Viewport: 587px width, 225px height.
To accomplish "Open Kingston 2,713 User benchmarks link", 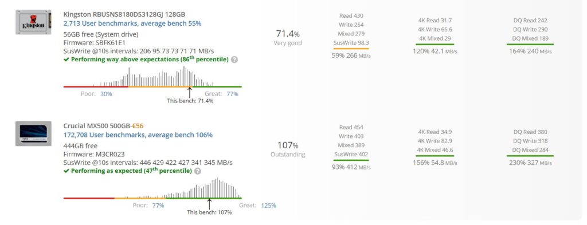I will click(x=132, y=23).
